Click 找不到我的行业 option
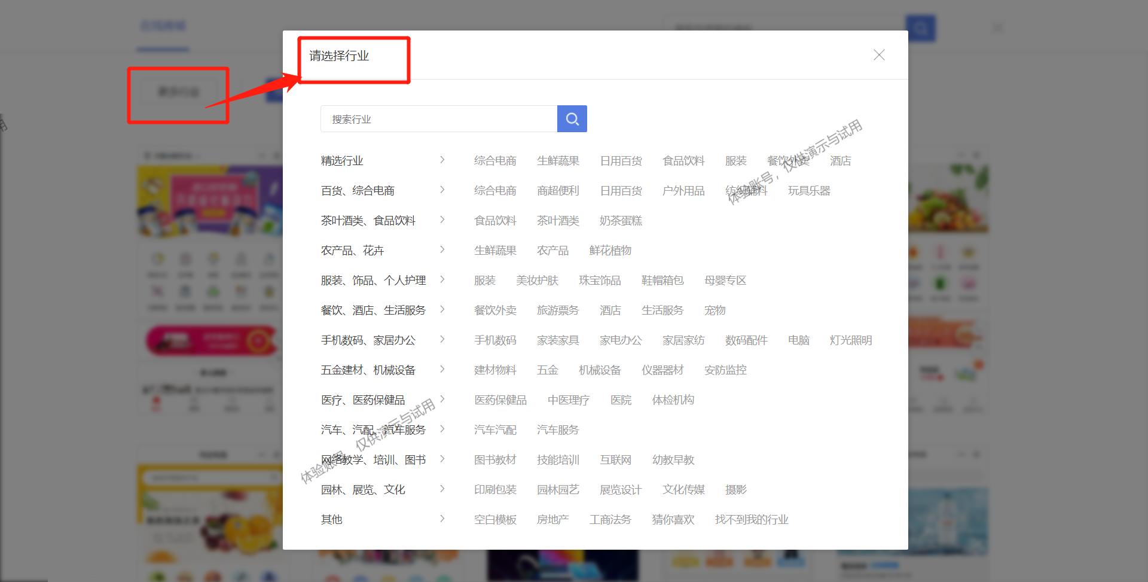 click(751, 519)
